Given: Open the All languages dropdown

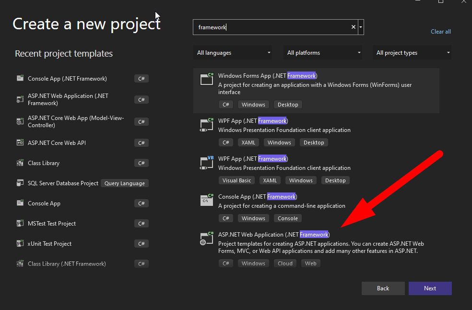Looking at the screenshot, I should 234,53.
